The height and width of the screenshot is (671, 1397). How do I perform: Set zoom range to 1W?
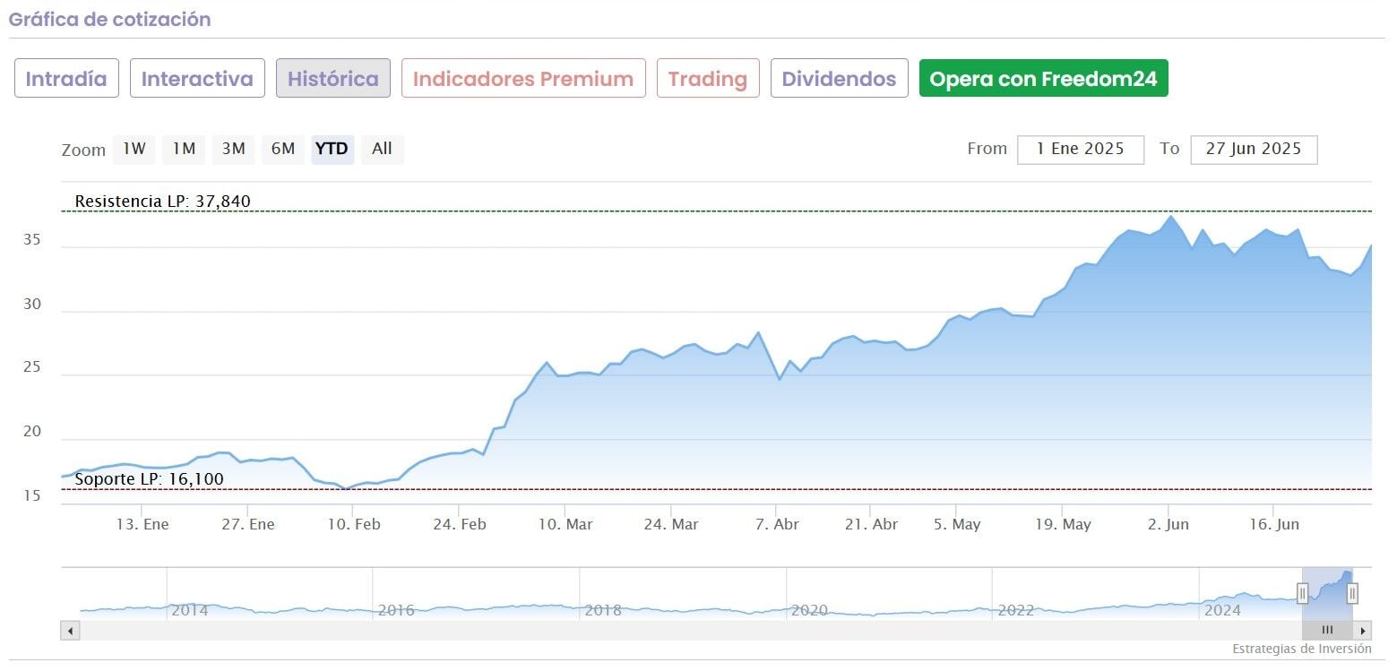(134, 150)
